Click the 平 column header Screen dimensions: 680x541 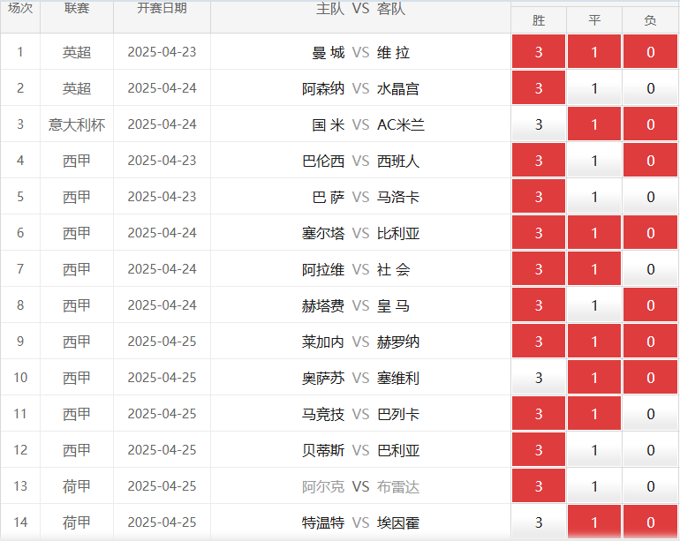coord(594,20)
